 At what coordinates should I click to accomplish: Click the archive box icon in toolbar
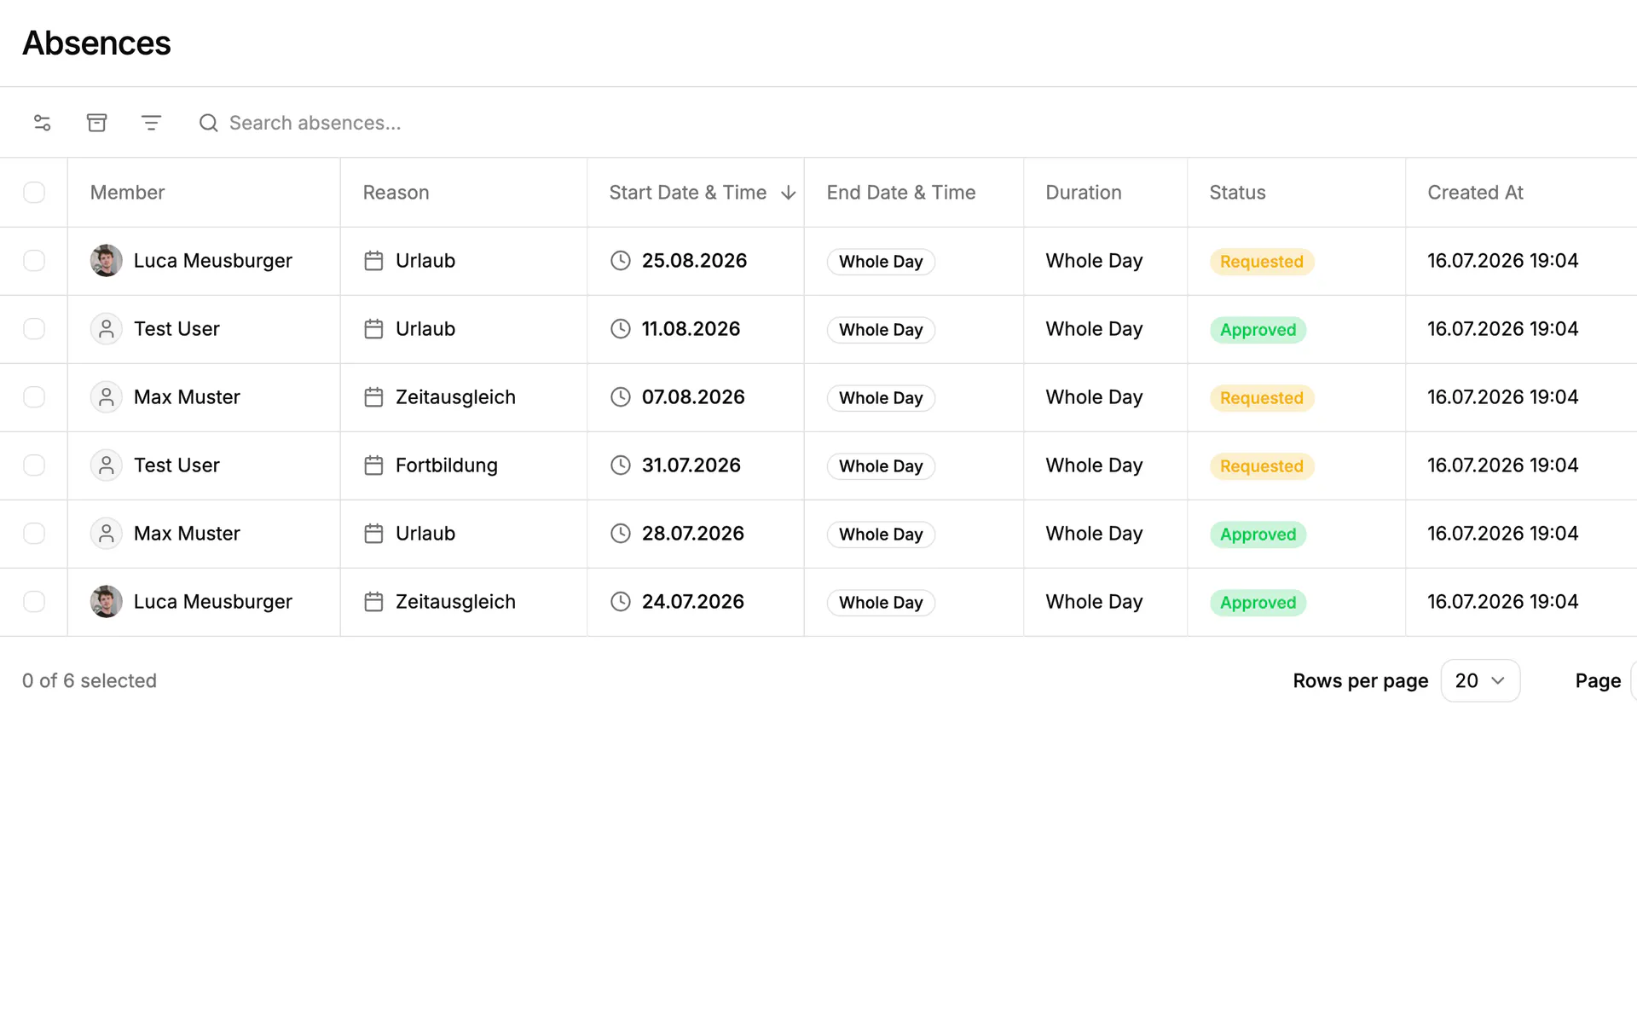pyautogui.click(x=97, y=123)
